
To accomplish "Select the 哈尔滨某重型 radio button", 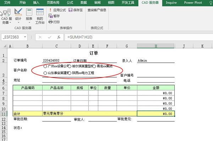I will coord(70,66).
